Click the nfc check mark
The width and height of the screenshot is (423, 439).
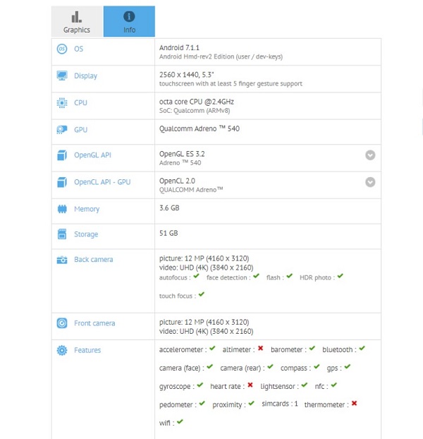point(333,385)
